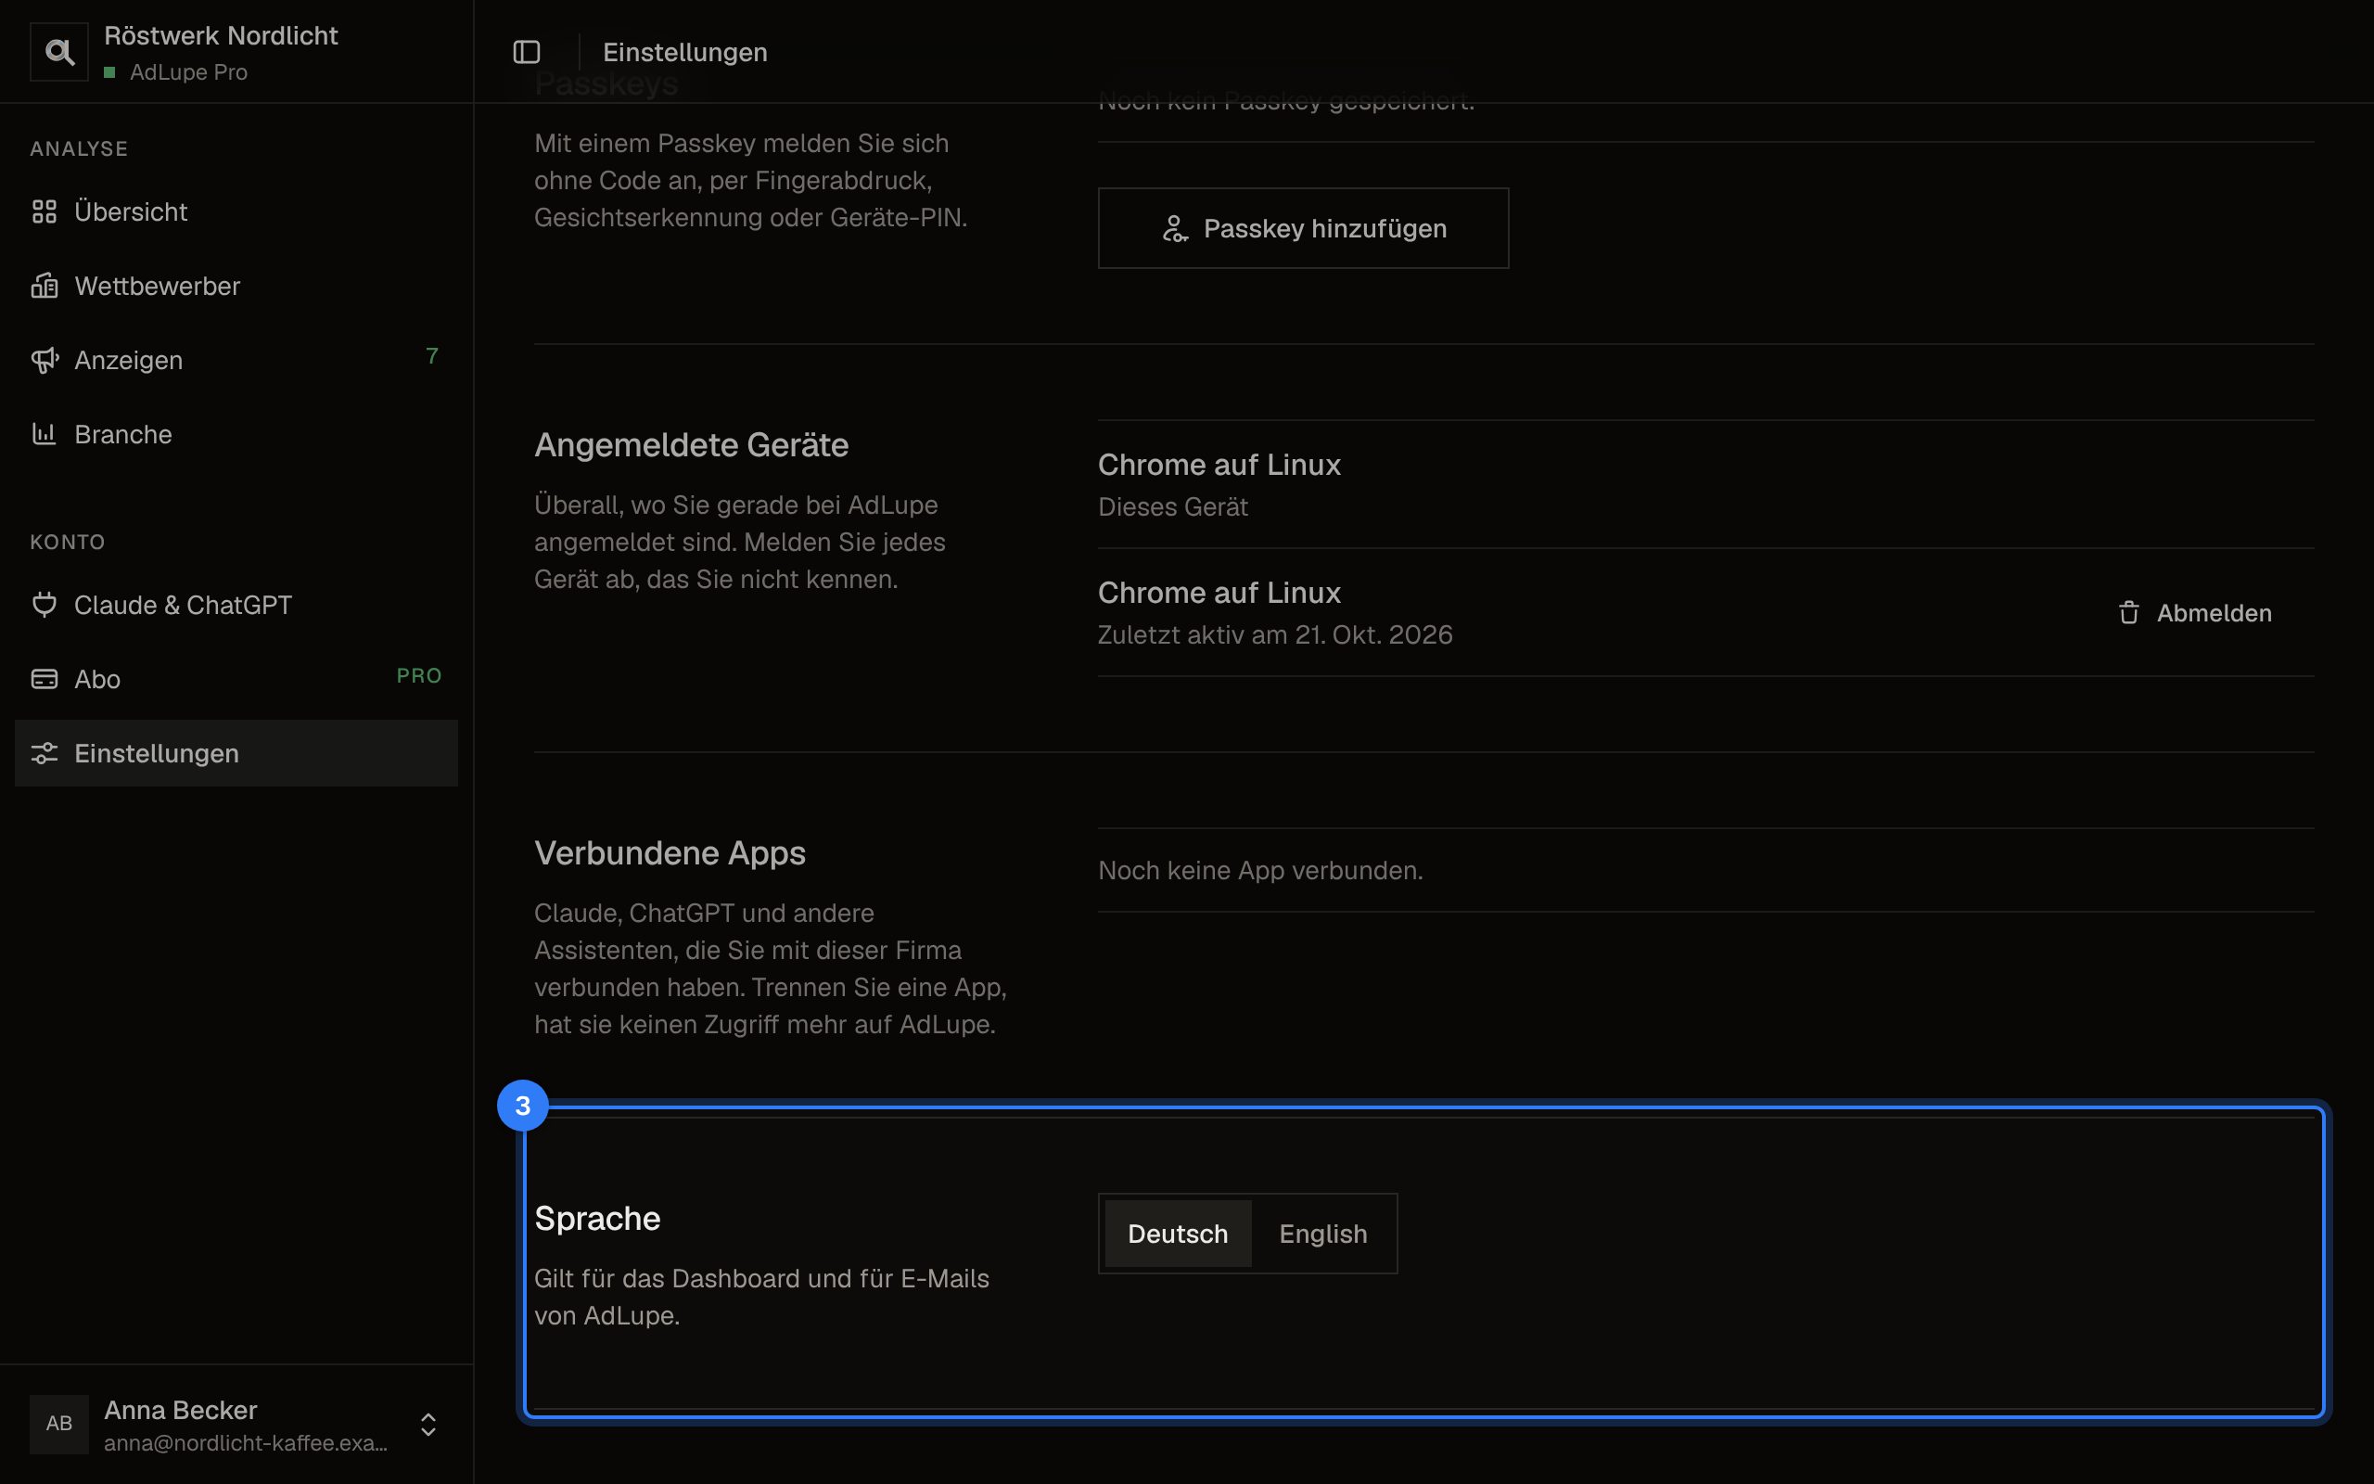The height and width of the screenshot is (1484, 2374).
Task: Click the Angemeldete Geräte heading
Action: coord(692,444)
